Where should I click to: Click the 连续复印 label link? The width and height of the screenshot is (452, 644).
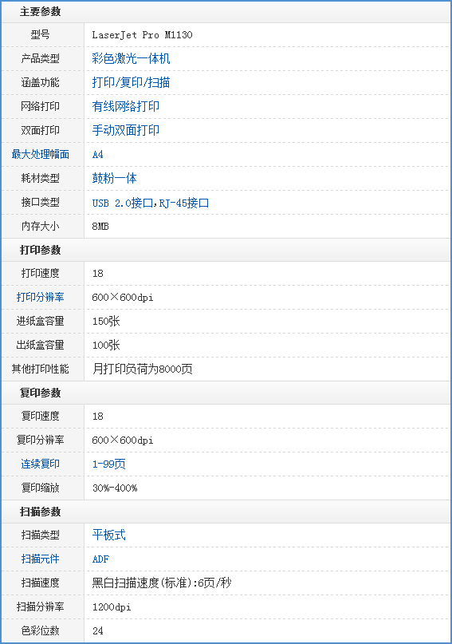[40, 464]
